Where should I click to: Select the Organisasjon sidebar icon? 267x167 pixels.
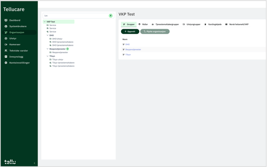6,33
